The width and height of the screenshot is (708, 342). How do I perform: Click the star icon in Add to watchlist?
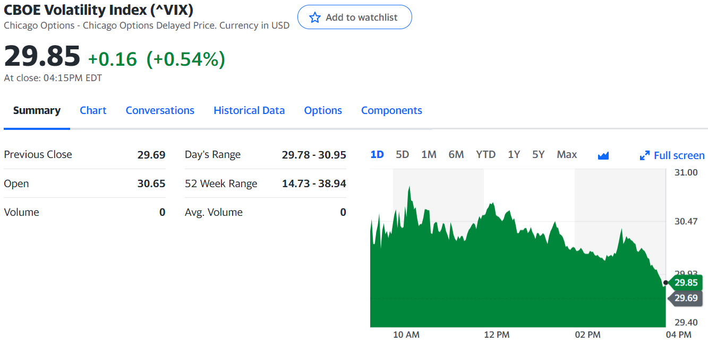click(x=315, y=17)
